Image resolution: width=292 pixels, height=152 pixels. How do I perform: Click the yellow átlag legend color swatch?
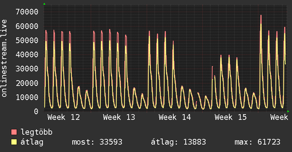click(14, 142)
